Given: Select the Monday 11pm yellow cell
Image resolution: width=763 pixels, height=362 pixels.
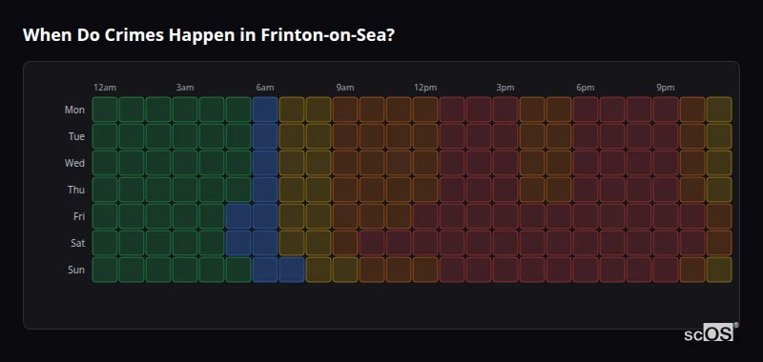Looking at the screenshot, I should [719, 110].
